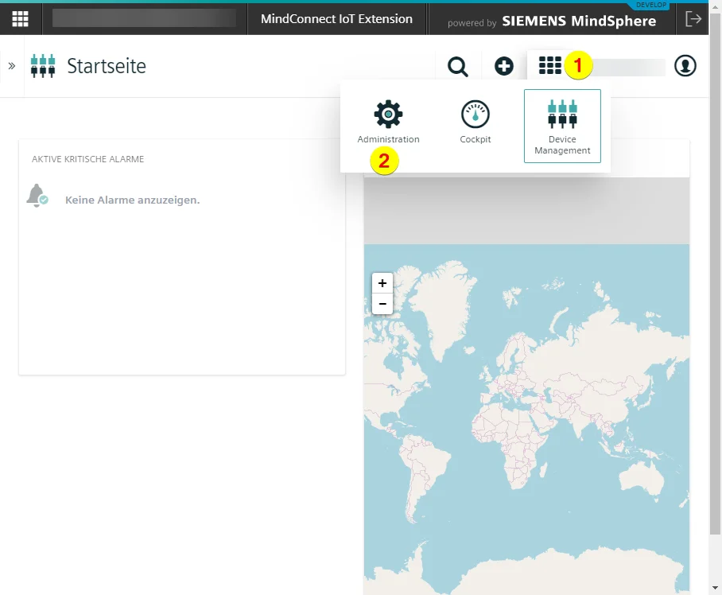The height and width of the screenshot is (595, 722).
Task: Open the search magnifier icon
Action: click(x=458, y=66)
